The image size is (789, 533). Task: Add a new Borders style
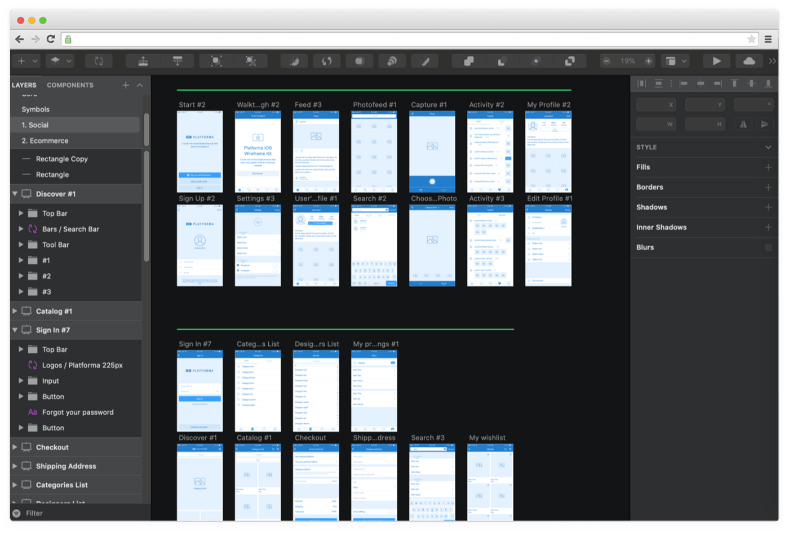[768, 187]
